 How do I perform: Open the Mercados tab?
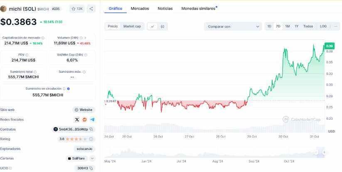click(x=140, y=9)
